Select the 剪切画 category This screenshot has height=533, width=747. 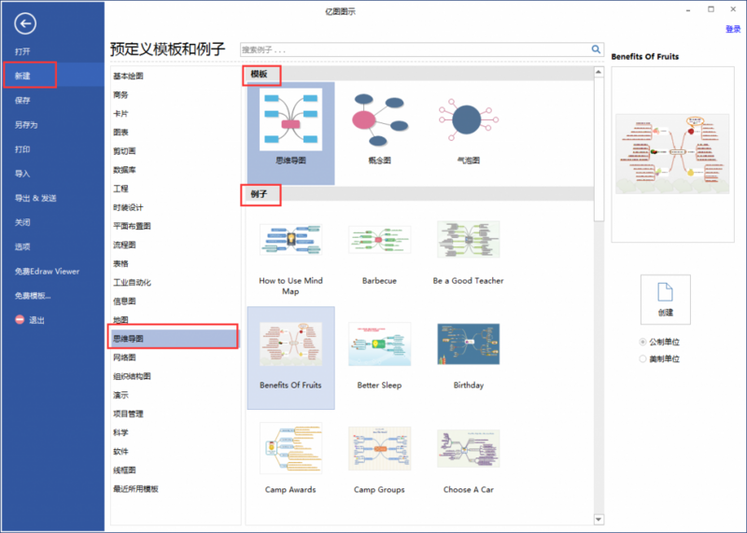tap(124, 151)
